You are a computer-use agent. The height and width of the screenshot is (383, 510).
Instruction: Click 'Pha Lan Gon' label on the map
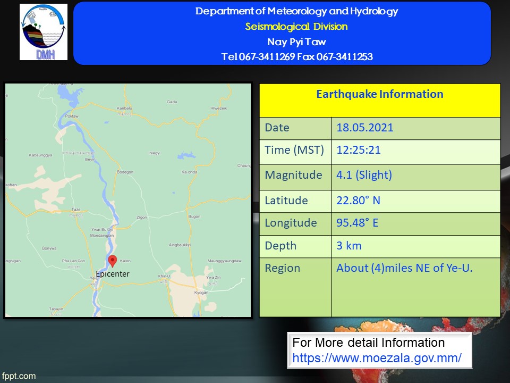73,261
